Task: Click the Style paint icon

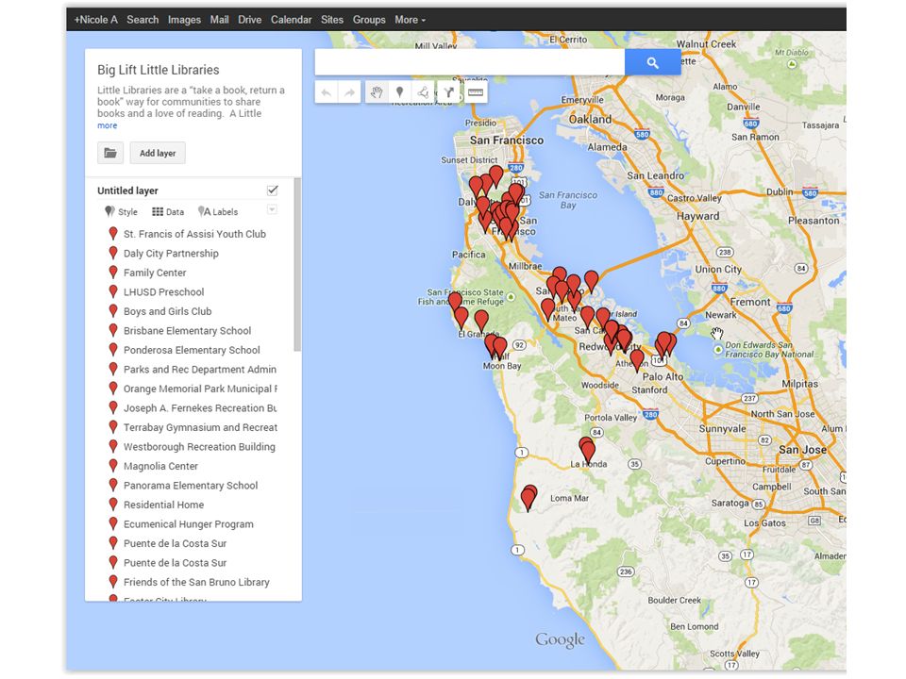Action: (x=109, y=211)
